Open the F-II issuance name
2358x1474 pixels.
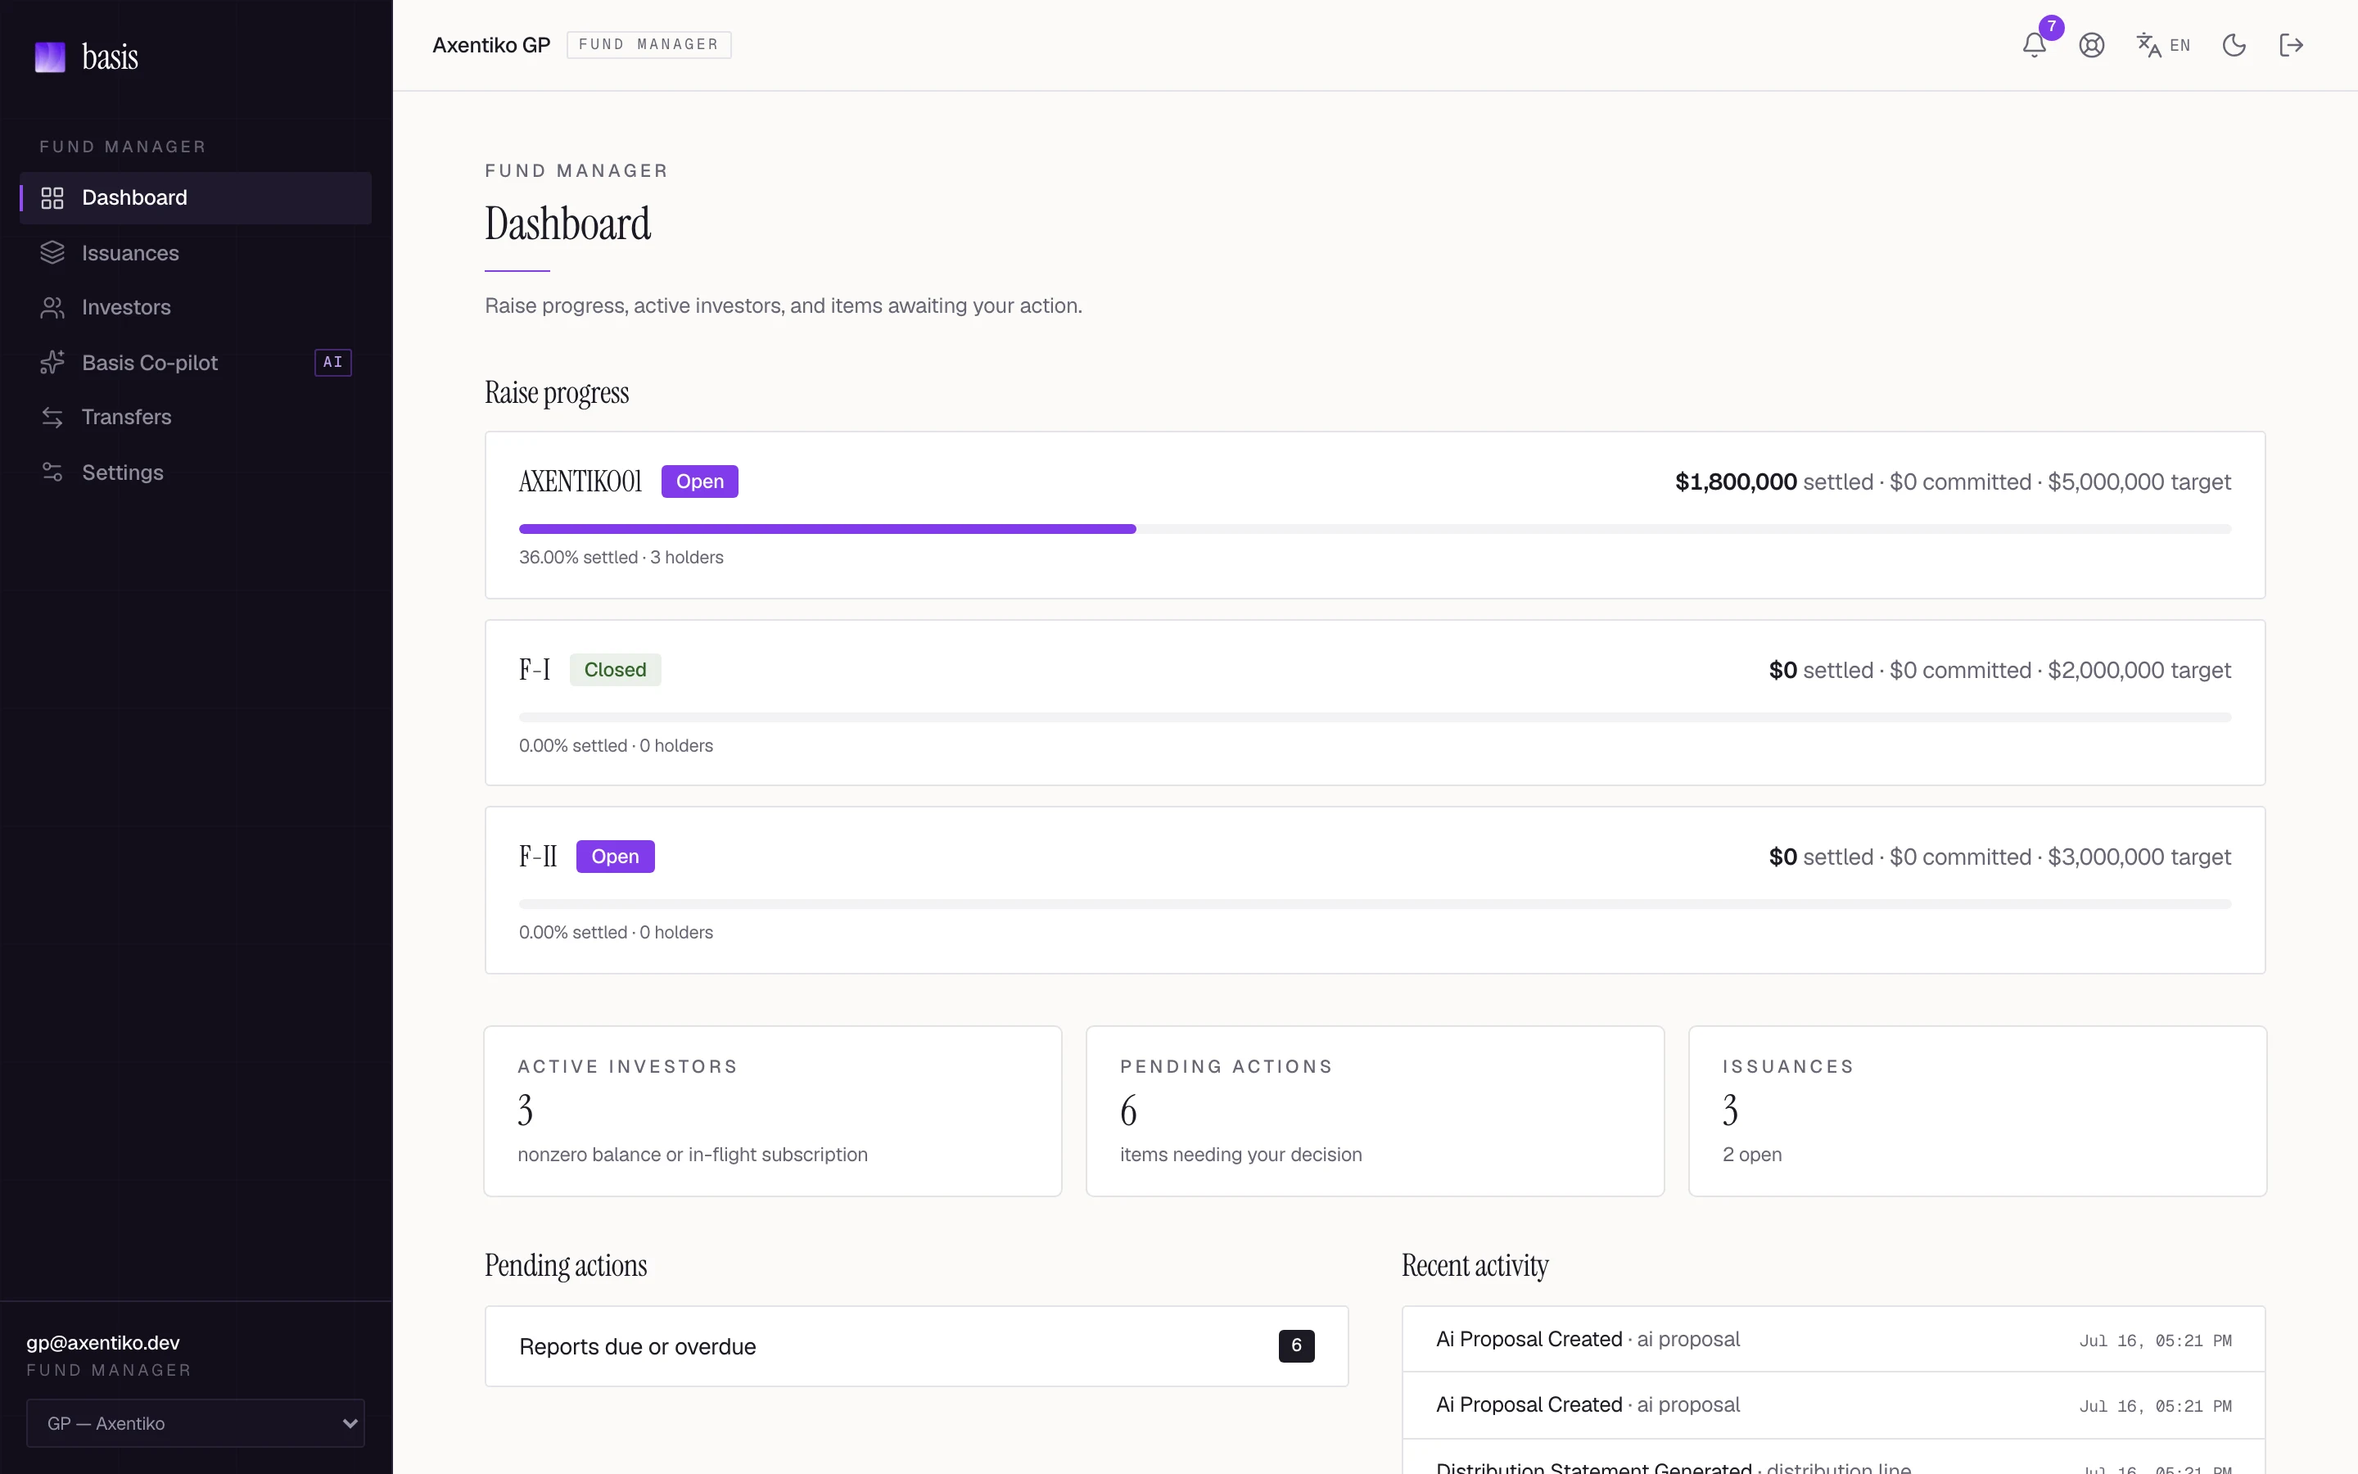pos(538,857)
